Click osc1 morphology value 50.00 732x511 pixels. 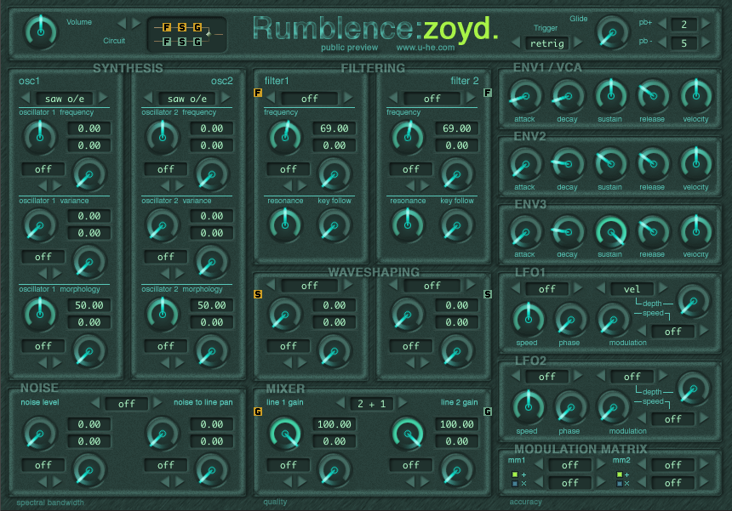[x=89, y=305]
